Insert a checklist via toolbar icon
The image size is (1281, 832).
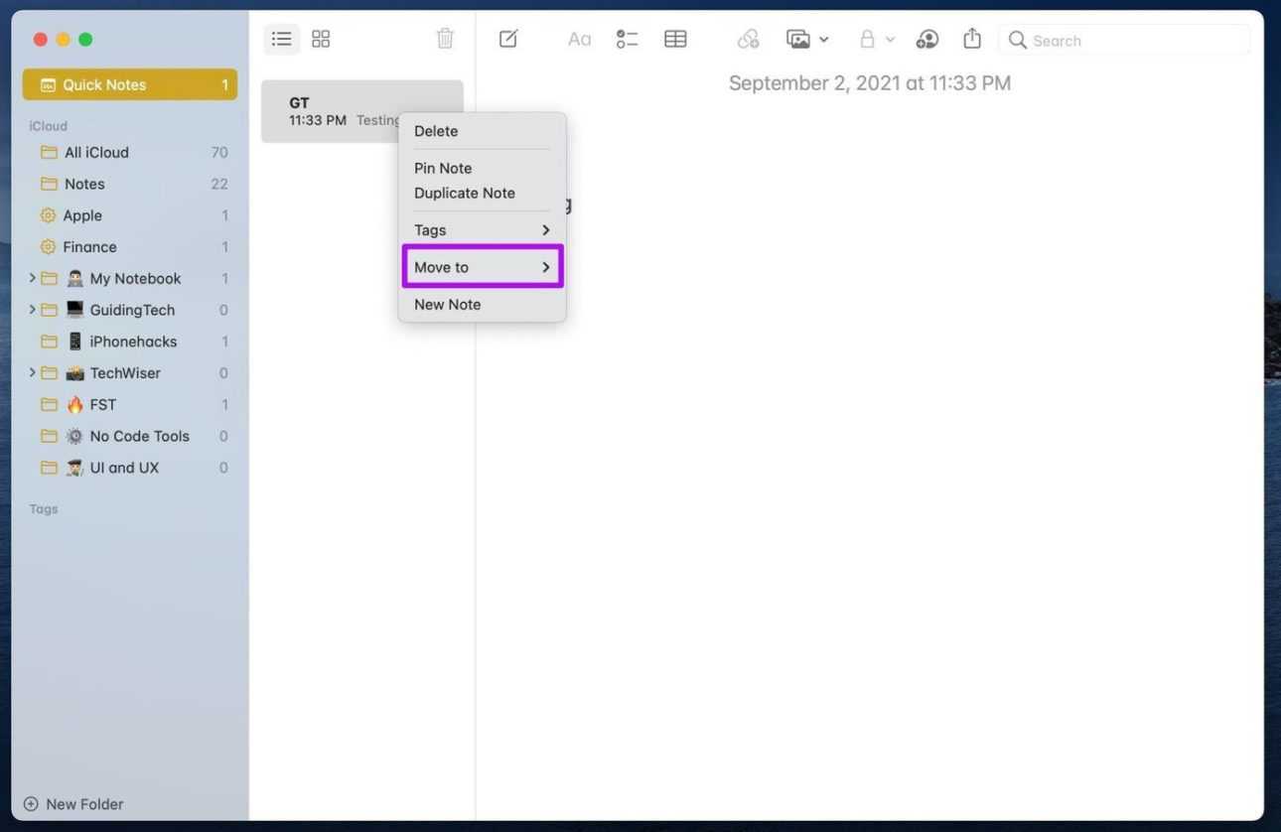click(627, 39)
